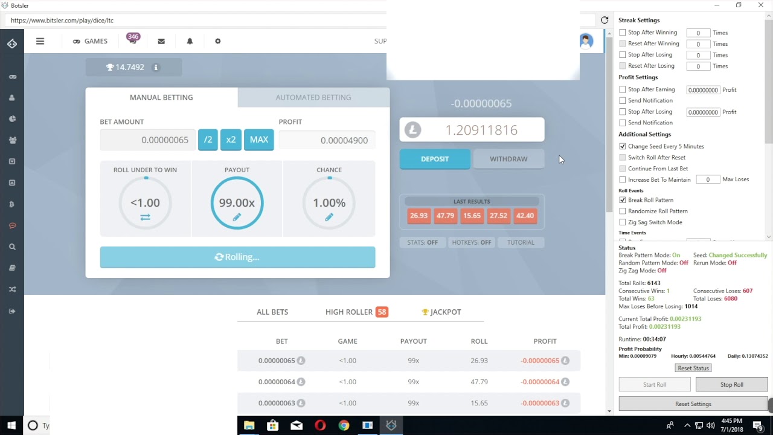Click the Withdraw button

[508, 159]
